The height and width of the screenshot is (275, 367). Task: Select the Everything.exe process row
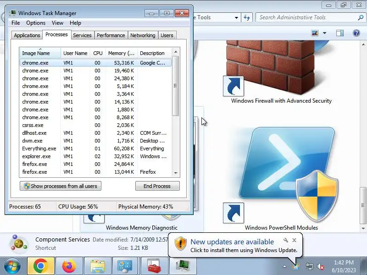96,148
